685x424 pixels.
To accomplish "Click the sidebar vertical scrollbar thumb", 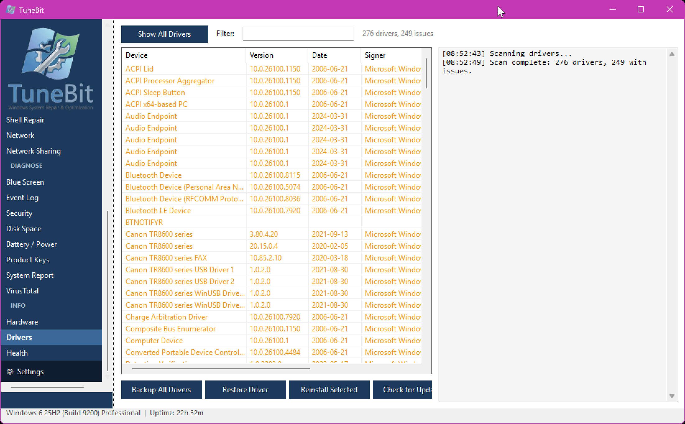I will click(x=108, y=291).
